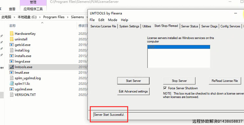Screen dimensions: 244x125
Task: Click the splm11.lic license file icon
Action: [12, 84]
